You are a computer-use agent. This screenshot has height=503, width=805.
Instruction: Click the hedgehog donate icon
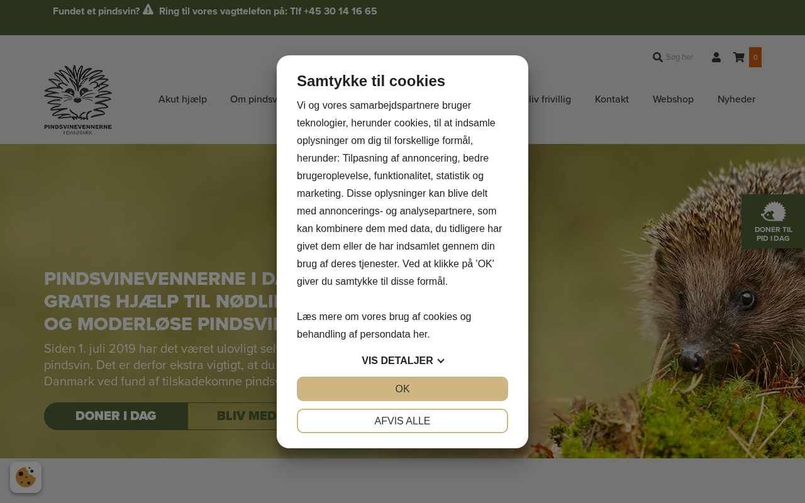click(x=774, y=211)
